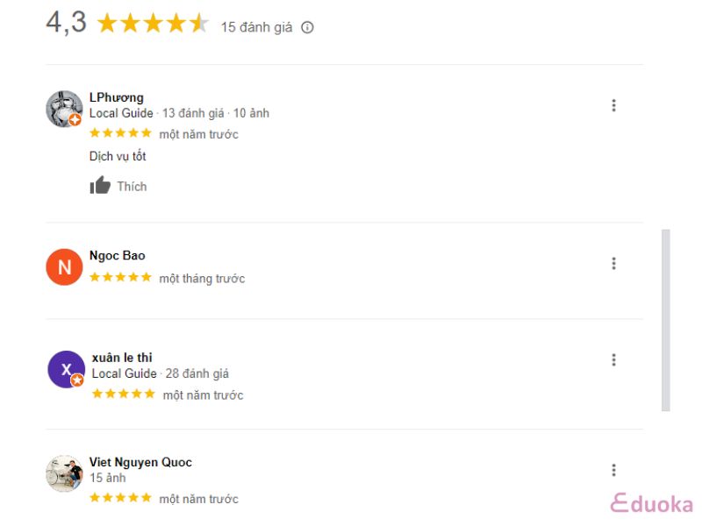Viewport: 702px width, 526px height.
Task: Click the reviews list vertical scrollbar
Action: (x=666, y=320)
